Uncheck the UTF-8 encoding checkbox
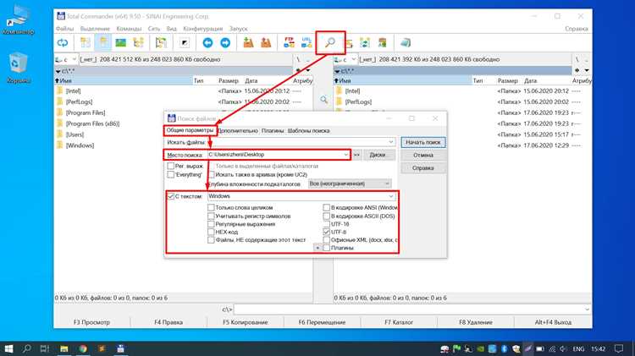Viewport: 635px width, 356px height. click(x=327, y=232)
